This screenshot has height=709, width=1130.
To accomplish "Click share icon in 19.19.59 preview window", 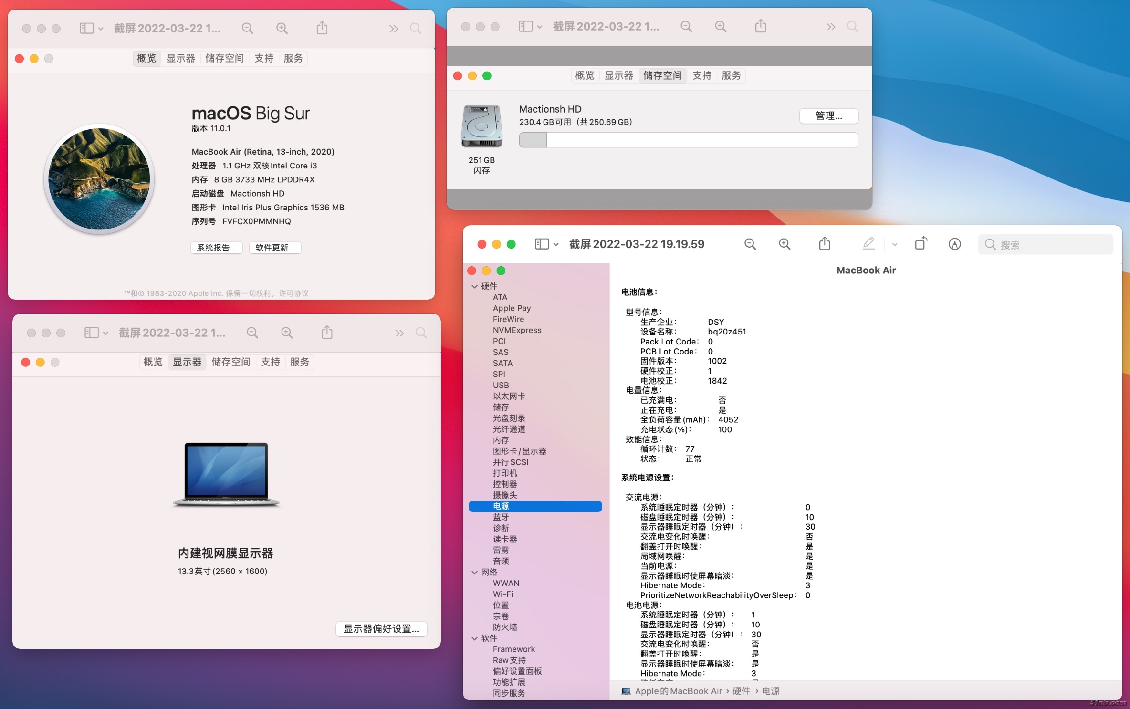I will click(824, 244).
